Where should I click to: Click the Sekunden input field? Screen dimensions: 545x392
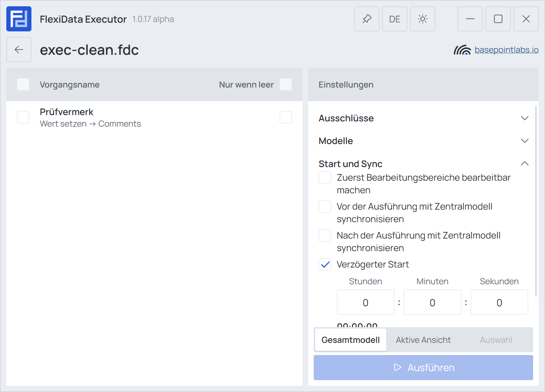coord(499,302)
